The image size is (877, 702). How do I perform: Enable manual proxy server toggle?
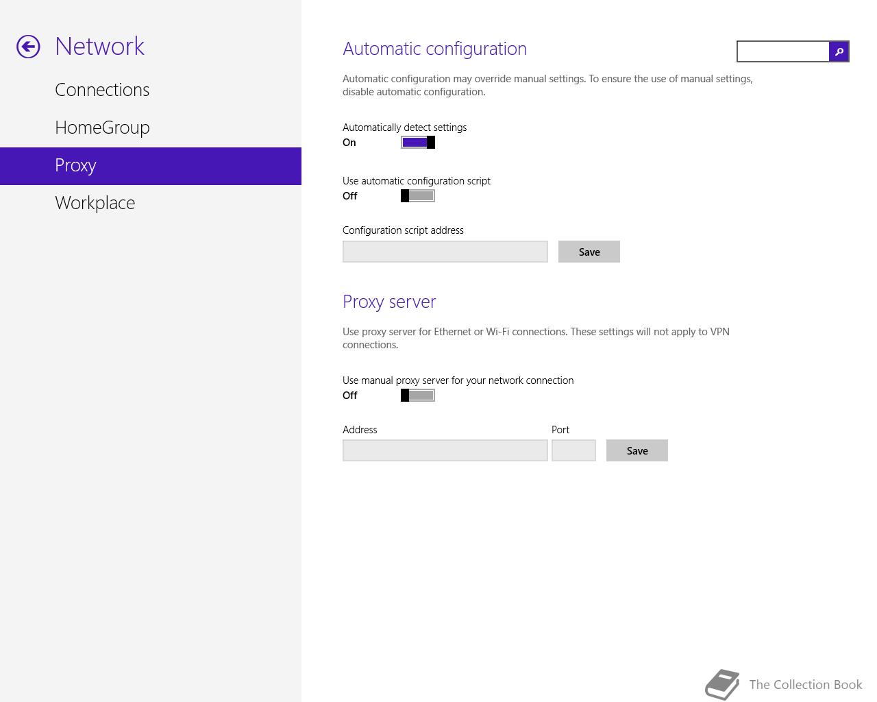pos(418,395)
